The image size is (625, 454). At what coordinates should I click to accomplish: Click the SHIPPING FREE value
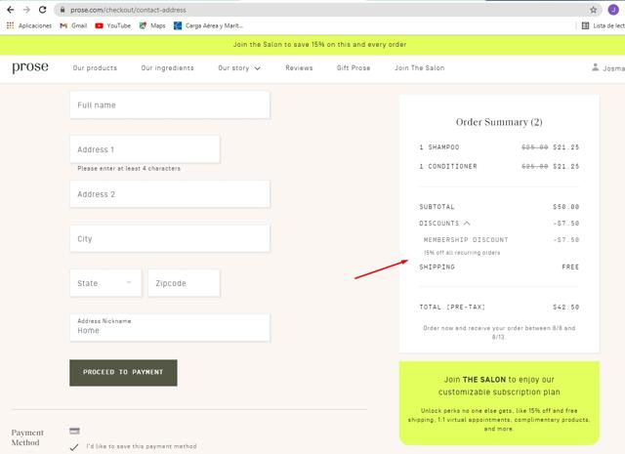pyautogui.click(x=570, y=268)
